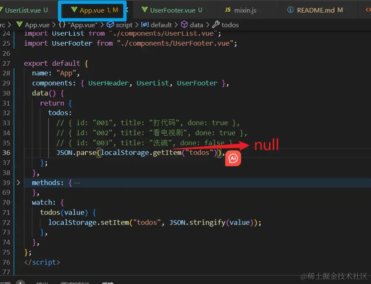This screenshot has width=371, height=284.
Task: Click UserHeader in components line
Action: 109,83
